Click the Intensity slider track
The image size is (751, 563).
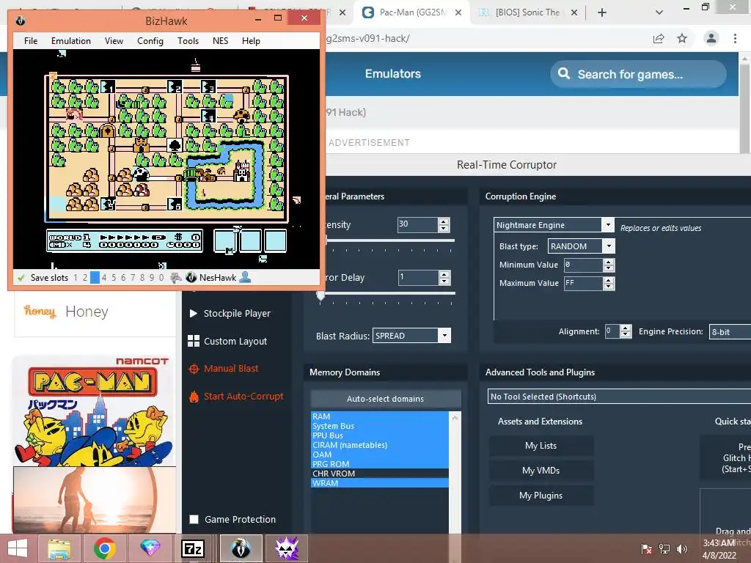389,240
